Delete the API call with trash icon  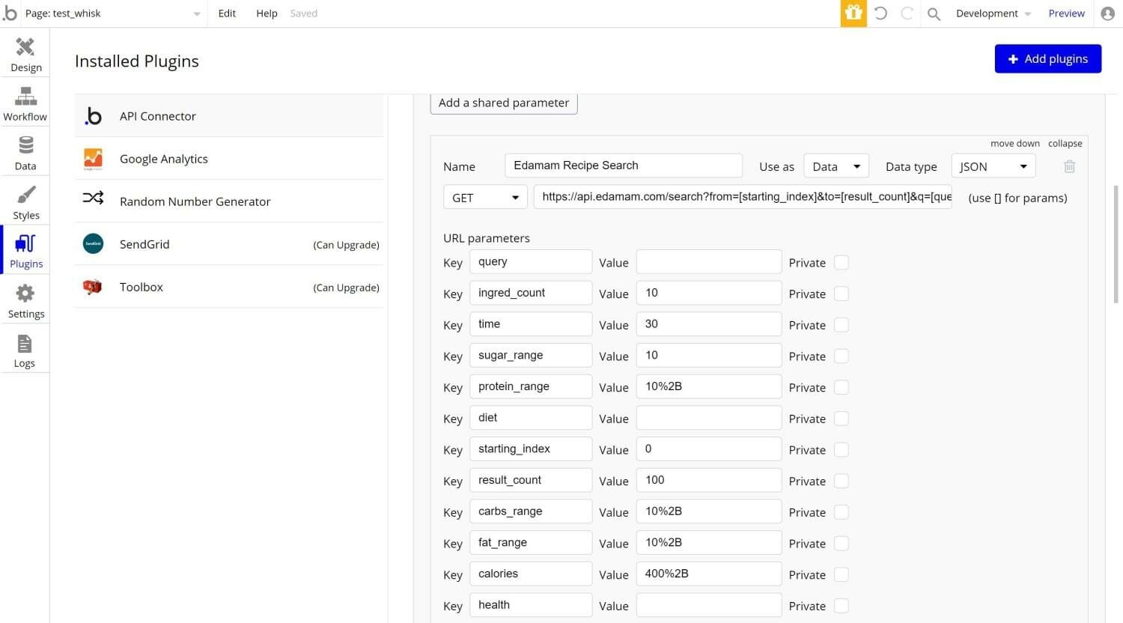point(1069,166)
